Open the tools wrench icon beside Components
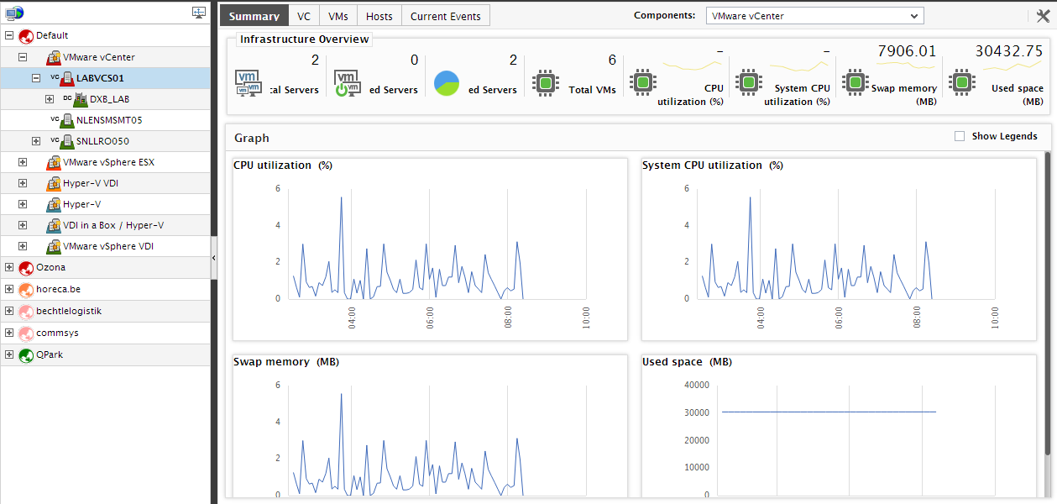This screenshot has height=504, width=1057. (1043, 16)
